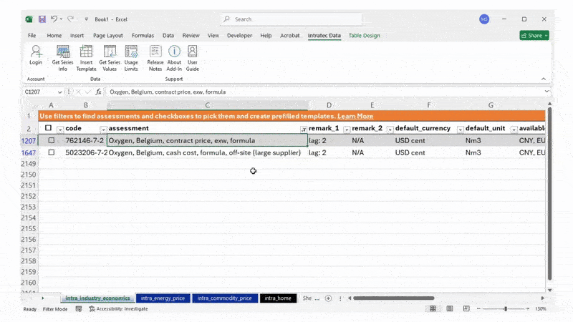Select cell with 'Oxygen, Belgium, cash cost' text

click(207, 152)
